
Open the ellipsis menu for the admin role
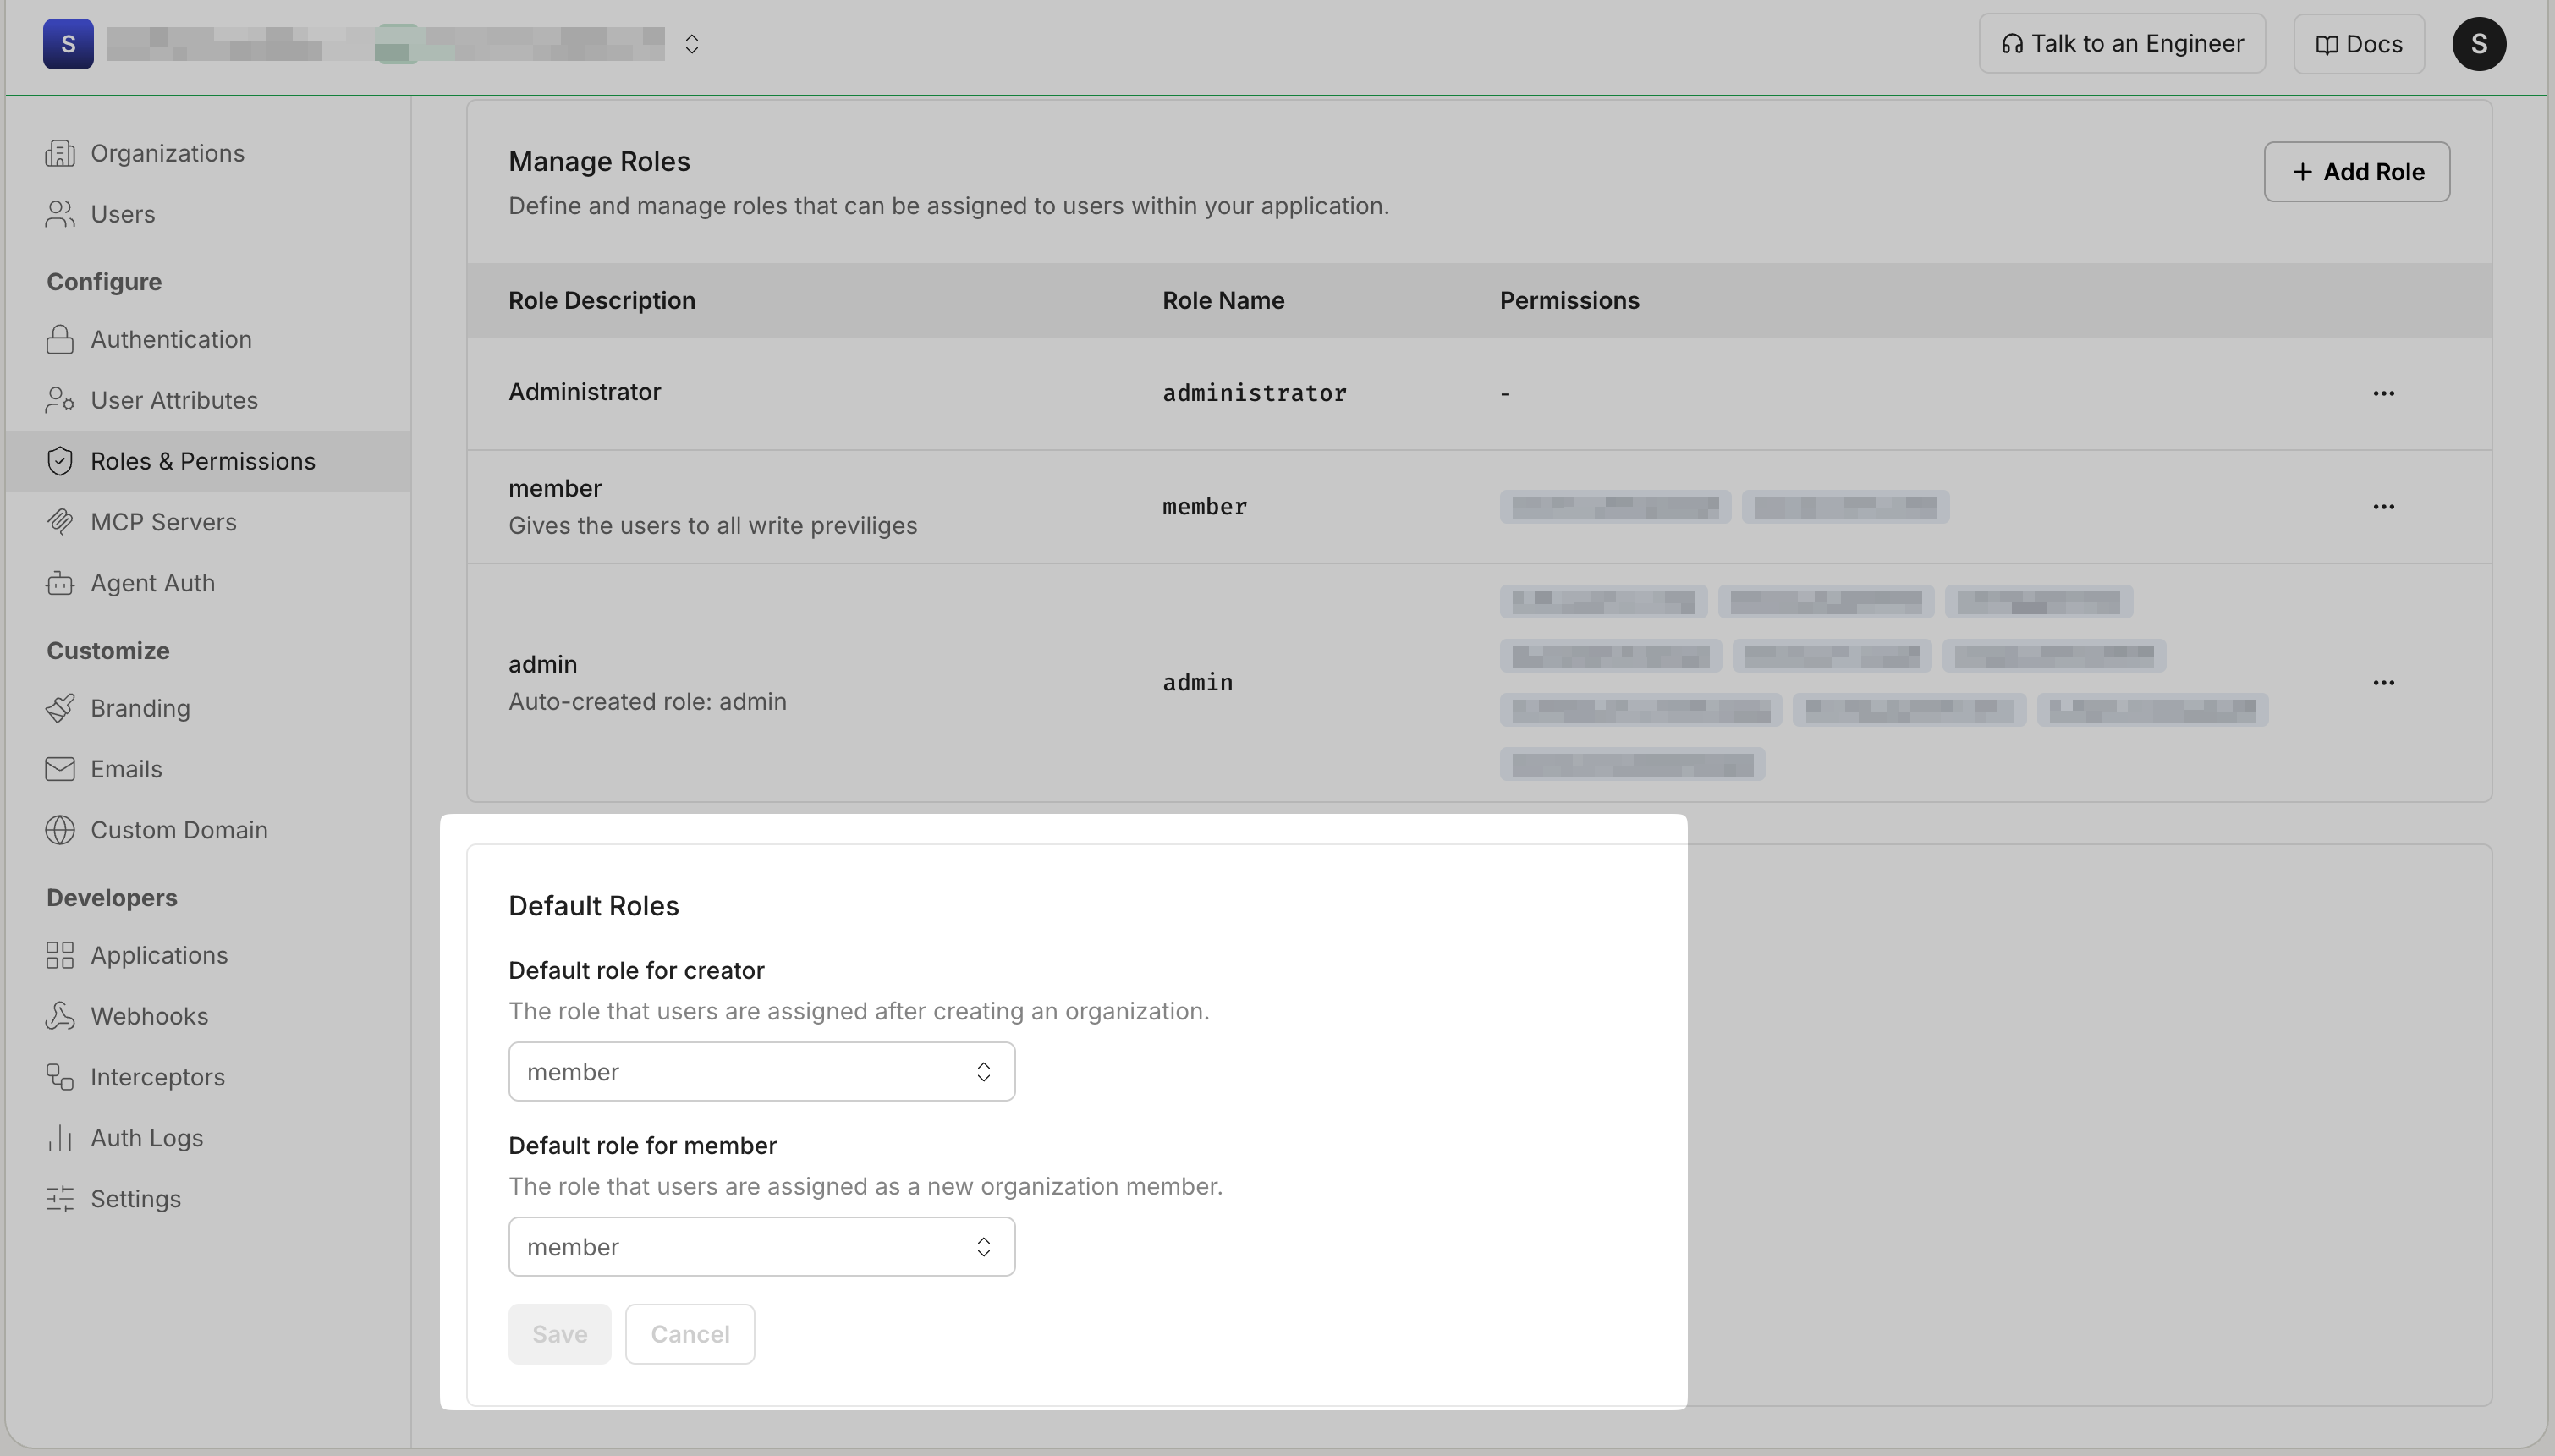tap(2385, 682)
